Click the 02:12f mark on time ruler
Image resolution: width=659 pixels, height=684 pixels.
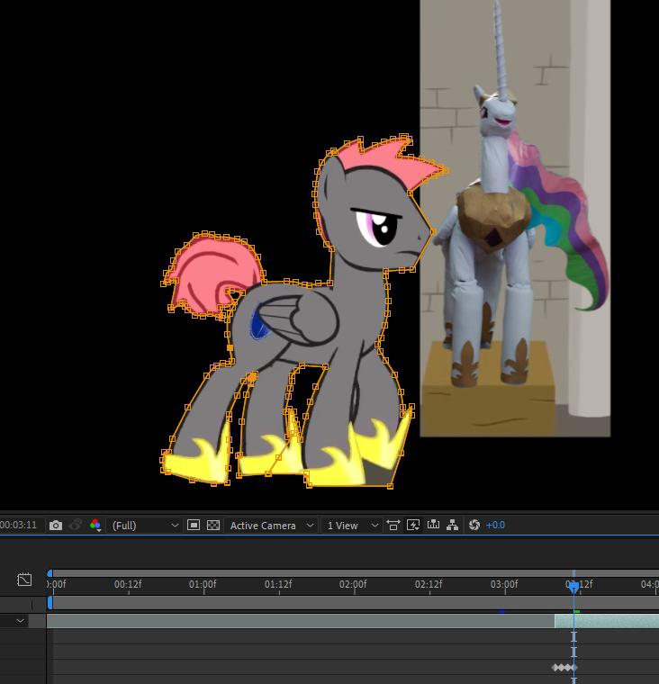[x=429, y=584]
